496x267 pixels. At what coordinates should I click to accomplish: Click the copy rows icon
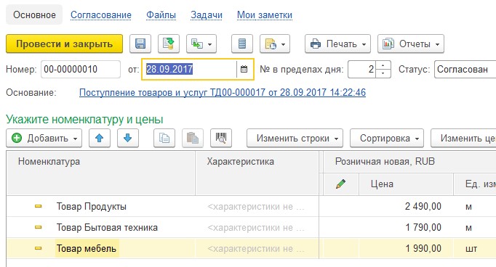pyautogui.click(x=164, y=138)
